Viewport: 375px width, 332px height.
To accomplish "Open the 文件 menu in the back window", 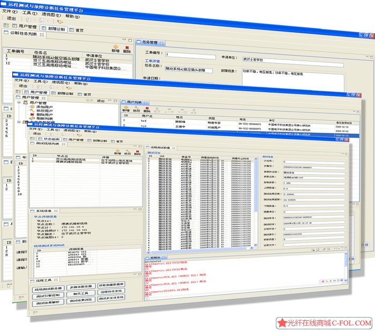I will click(10, 11).
